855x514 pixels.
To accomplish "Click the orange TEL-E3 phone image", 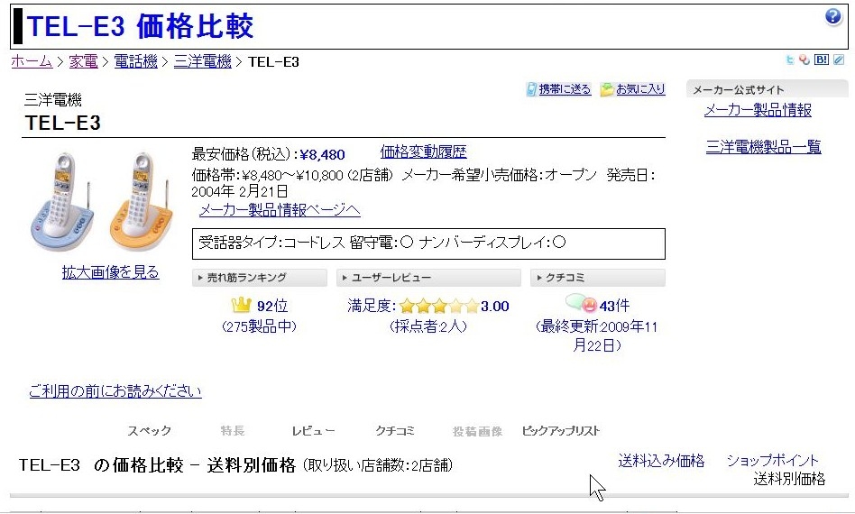I will pos(142,201).
